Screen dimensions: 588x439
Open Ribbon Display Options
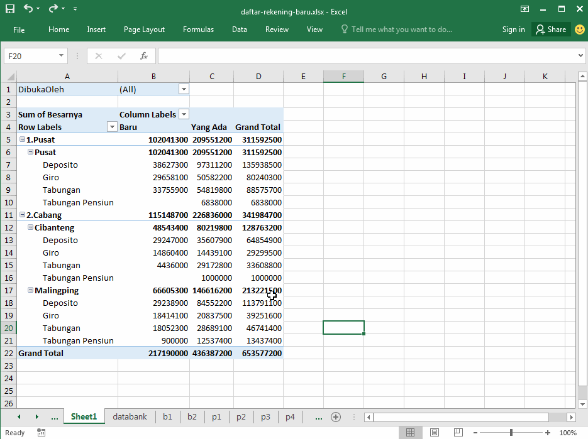click(x=524, y=9)
